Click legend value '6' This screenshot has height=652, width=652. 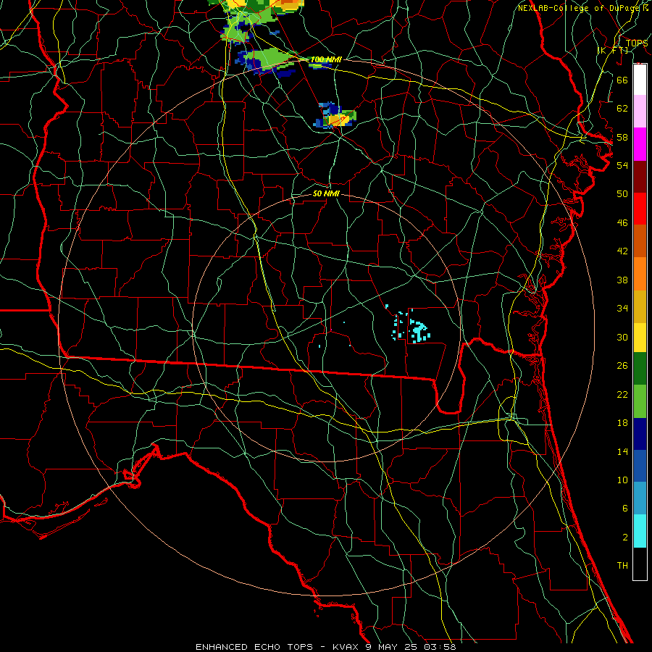coord(624,509)
